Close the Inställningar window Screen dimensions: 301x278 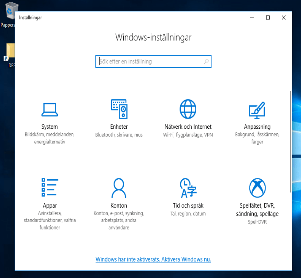[284, 18]
